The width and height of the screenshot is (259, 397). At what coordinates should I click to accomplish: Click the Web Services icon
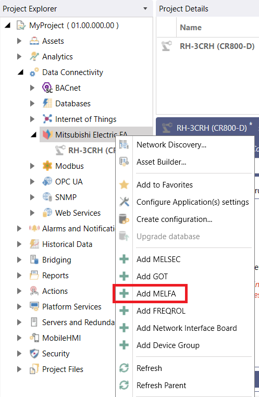click(x=47, y=213)
